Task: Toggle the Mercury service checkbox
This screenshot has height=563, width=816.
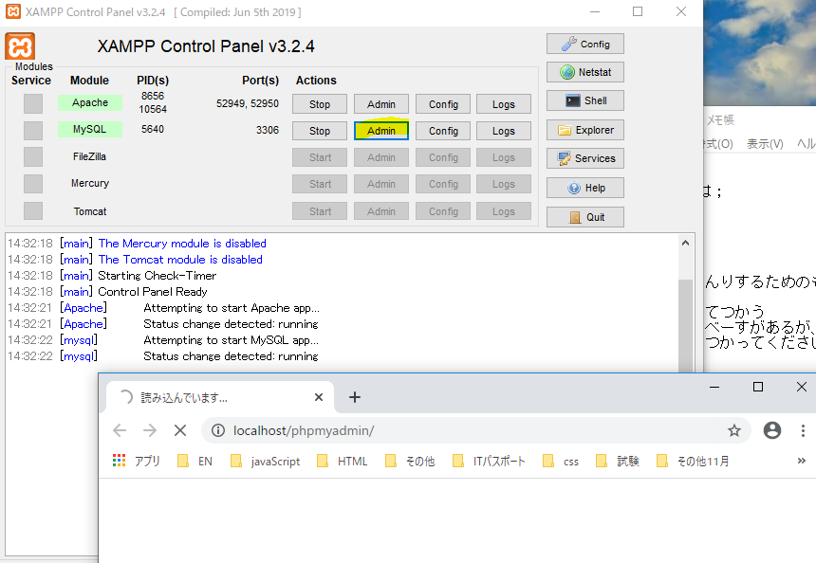Action: click(x=33, y=184)
